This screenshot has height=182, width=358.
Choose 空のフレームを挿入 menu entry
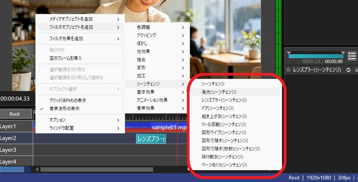click(x=80, y=58)
